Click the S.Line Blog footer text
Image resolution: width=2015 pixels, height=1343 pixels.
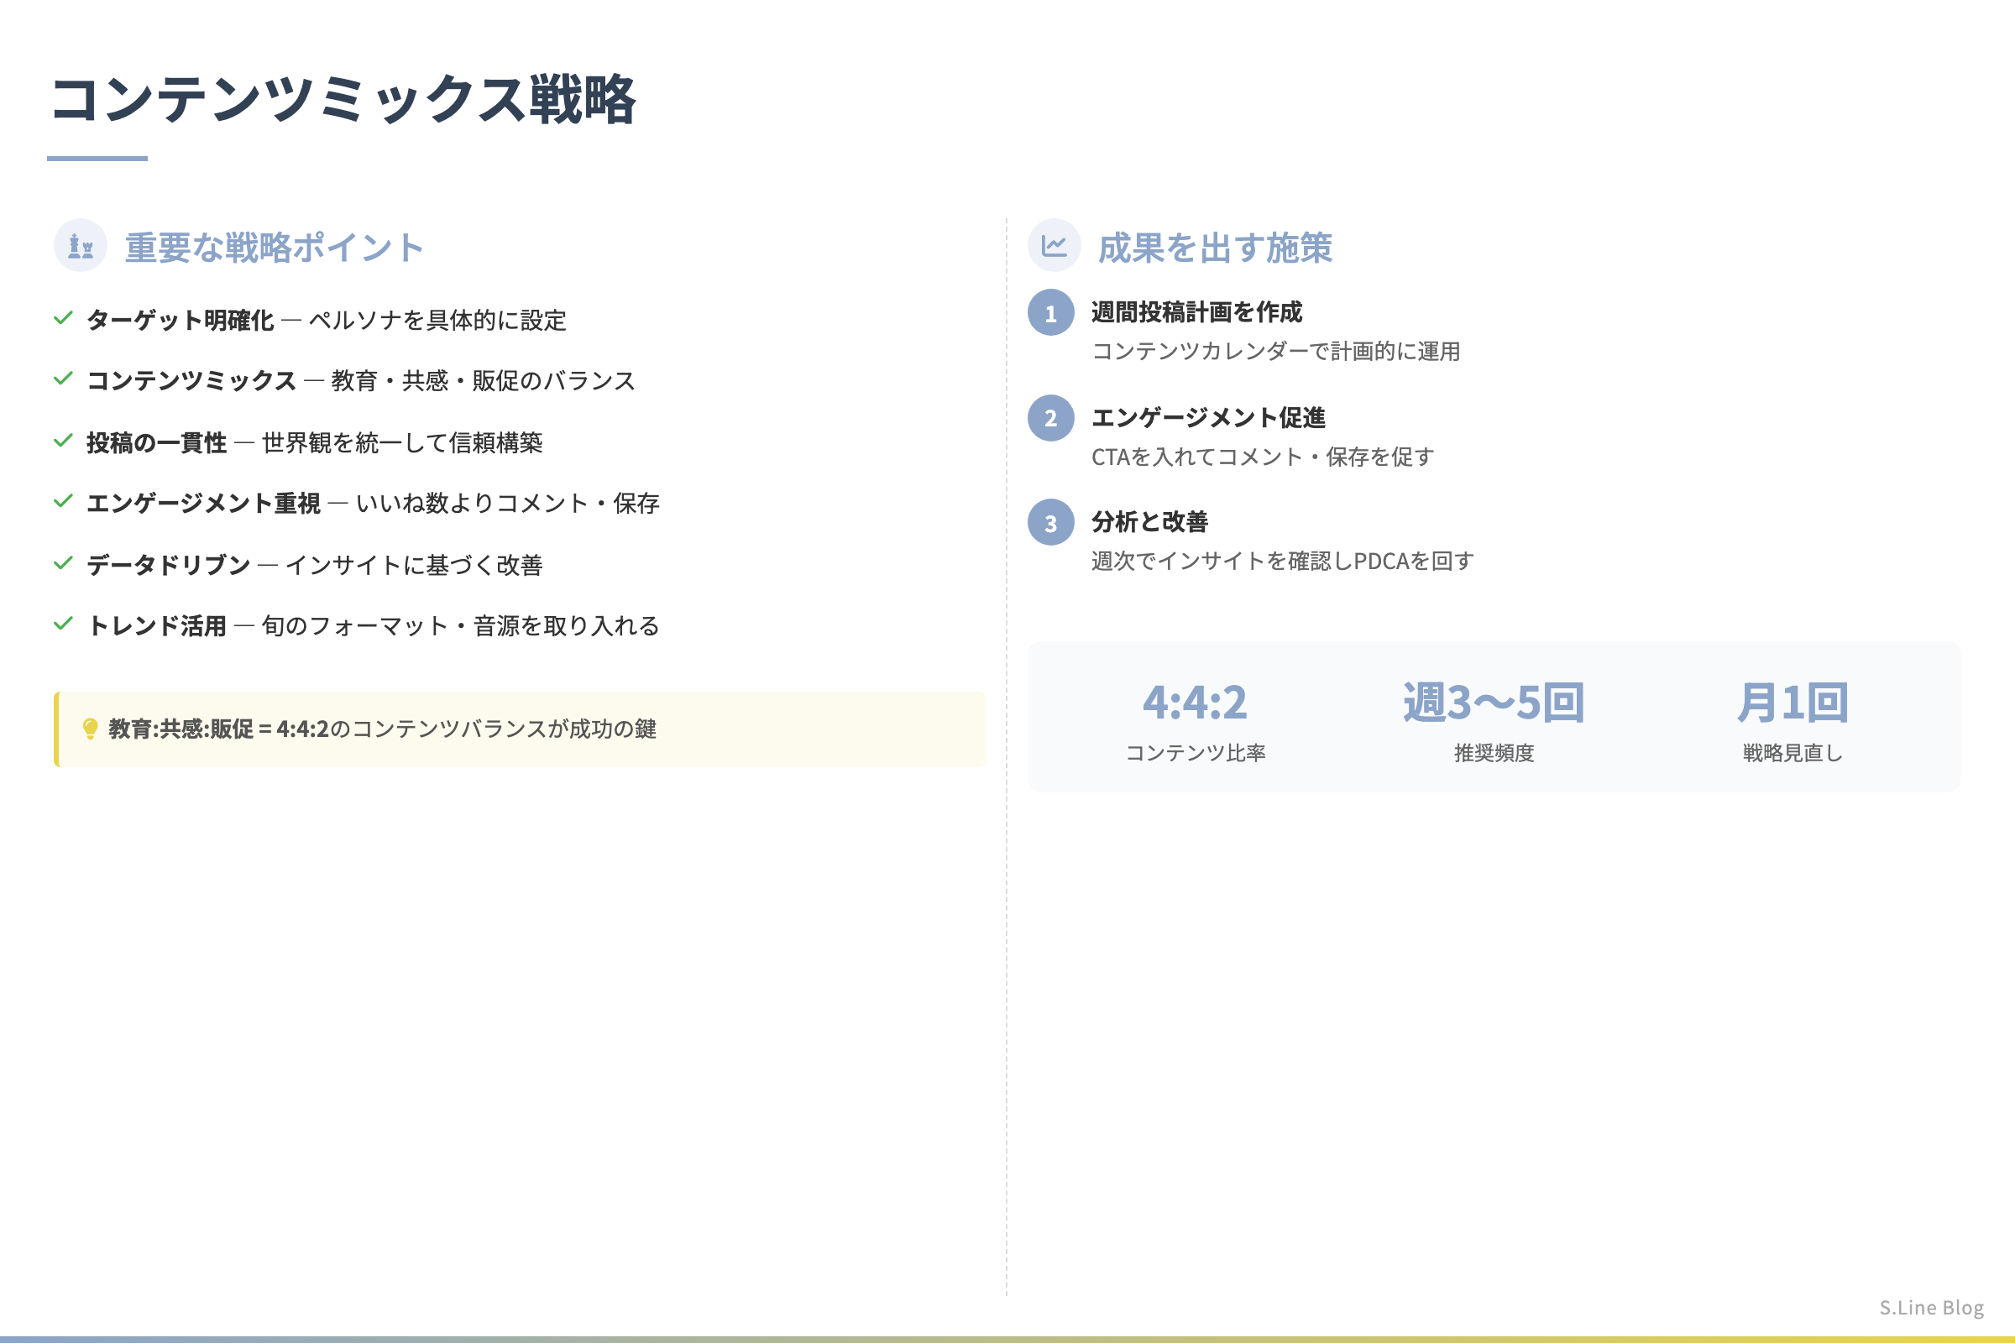(x=1932, y=1308)
